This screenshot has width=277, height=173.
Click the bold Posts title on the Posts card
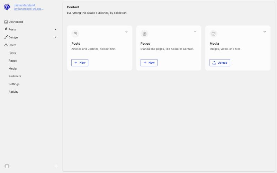(x=76, y=44)
